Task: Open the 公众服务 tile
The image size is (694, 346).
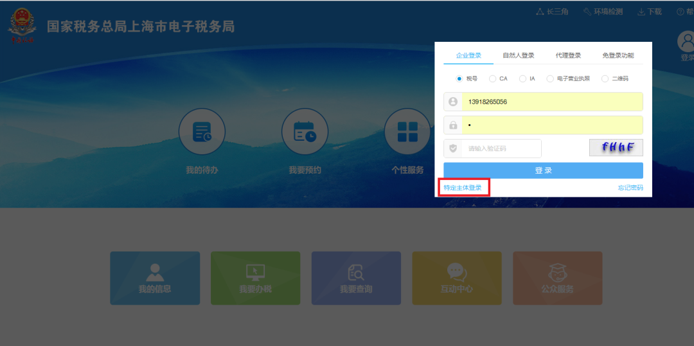Action: click(x=557, y=278)
